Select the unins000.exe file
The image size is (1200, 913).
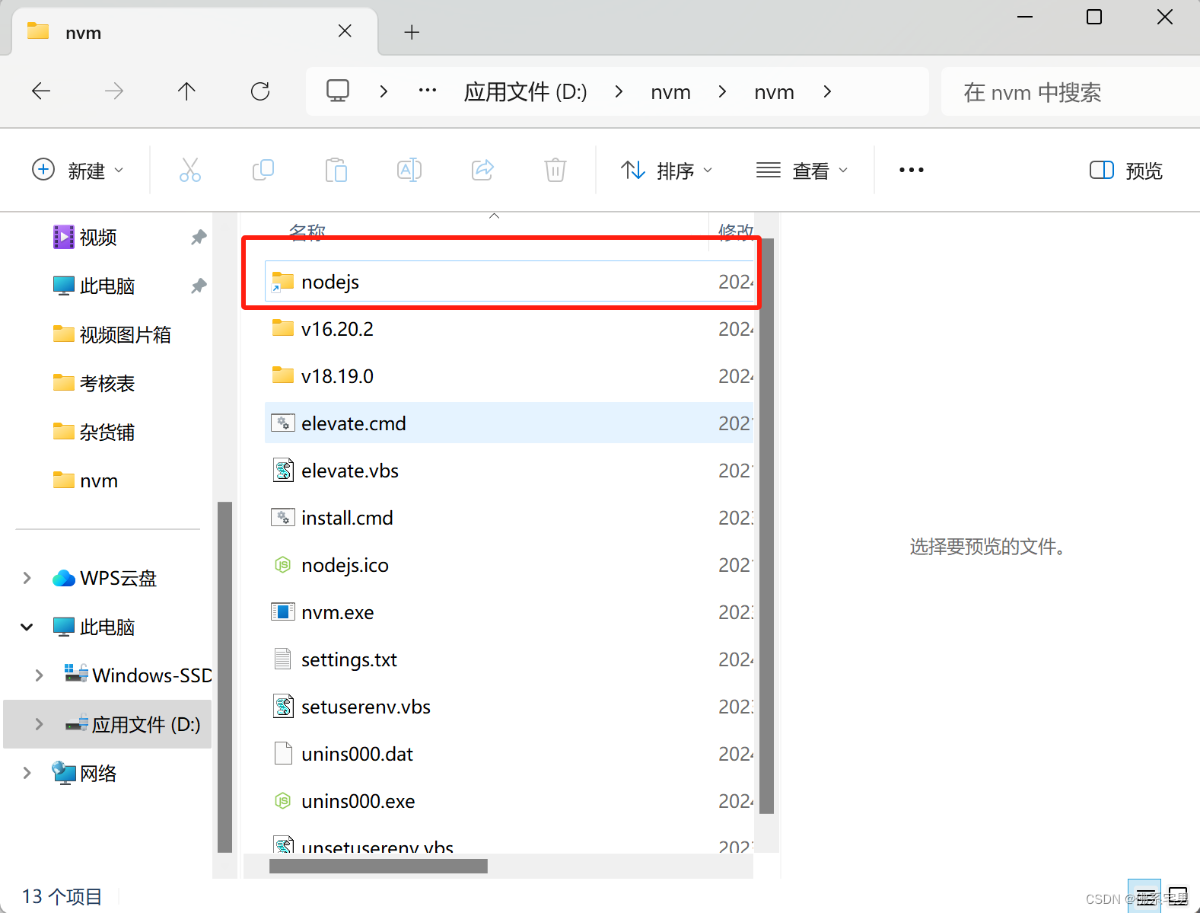[x=508, y=801]
